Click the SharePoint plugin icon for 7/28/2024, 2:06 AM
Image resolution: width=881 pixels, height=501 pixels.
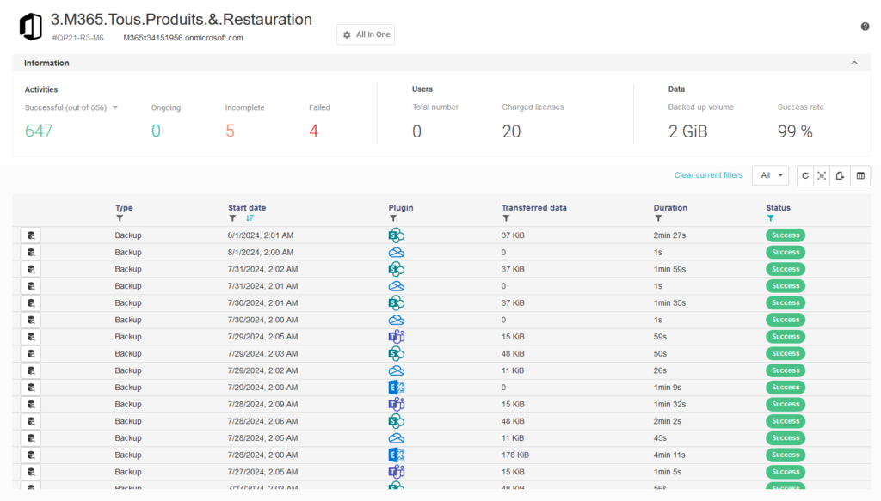(396, 421)
